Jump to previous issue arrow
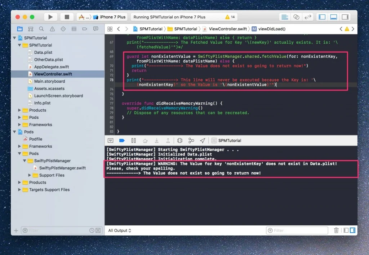The height and width of the screenshot is (255, 369). (x=341, y=29)
